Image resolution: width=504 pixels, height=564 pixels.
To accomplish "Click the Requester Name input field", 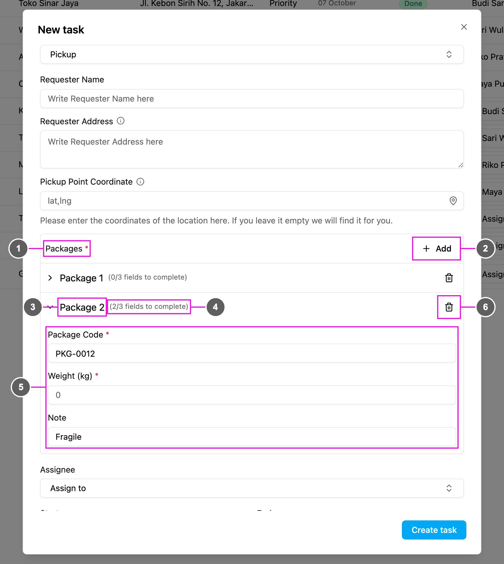I will tap(252, 99).
